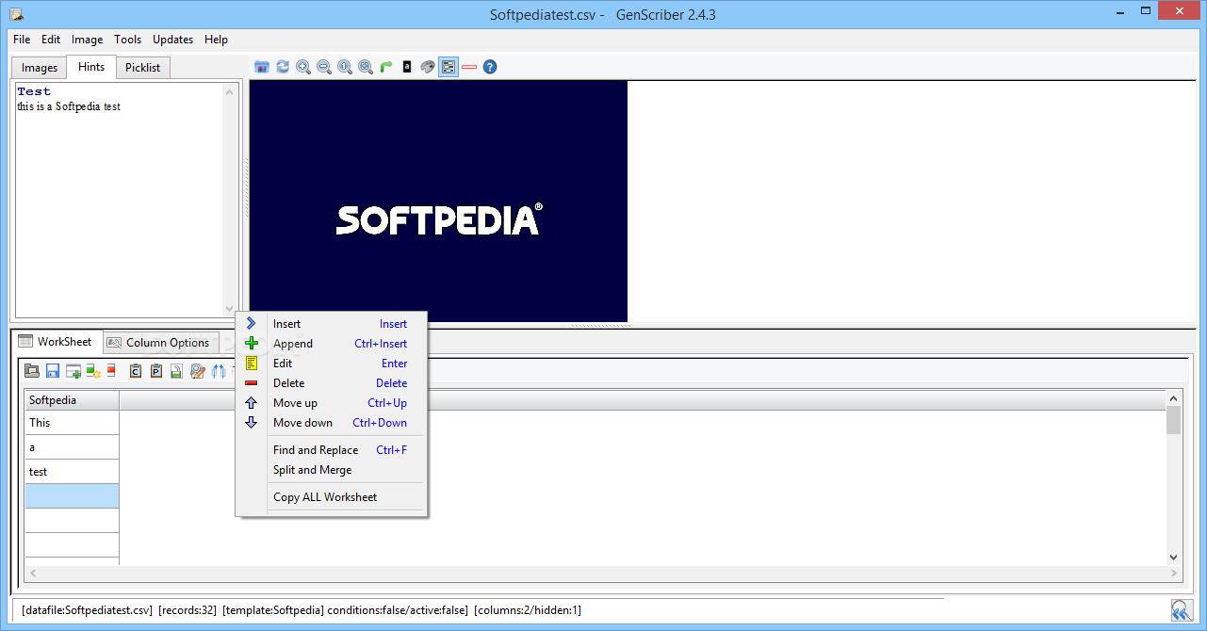This screenshot has width=1207, height=631.
Task: Click the black 'a' invert icon
Action: [407, 67]
